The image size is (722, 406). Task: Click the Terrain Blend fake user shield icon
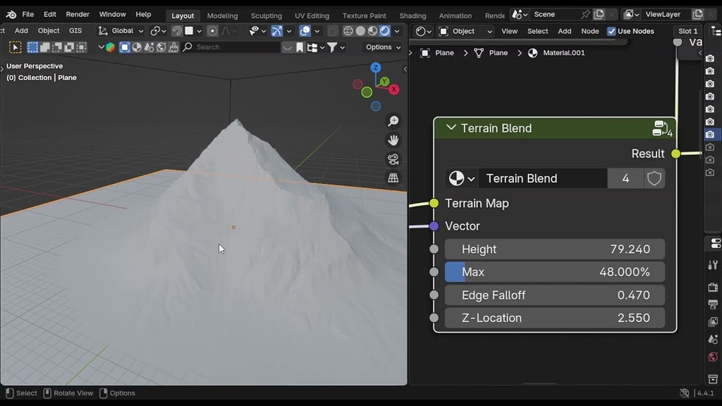pyautogui.click(x=654, y=178)
